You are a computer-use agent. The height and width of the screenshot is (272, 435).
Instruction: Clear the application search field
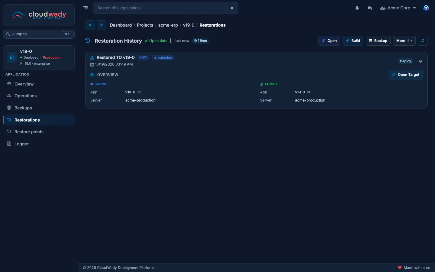tap(232, 8)
